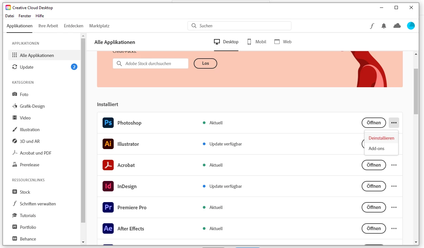Click the Los button for Adobe Stock
This screenshot has height=248, width=424.
pos(205,63)
